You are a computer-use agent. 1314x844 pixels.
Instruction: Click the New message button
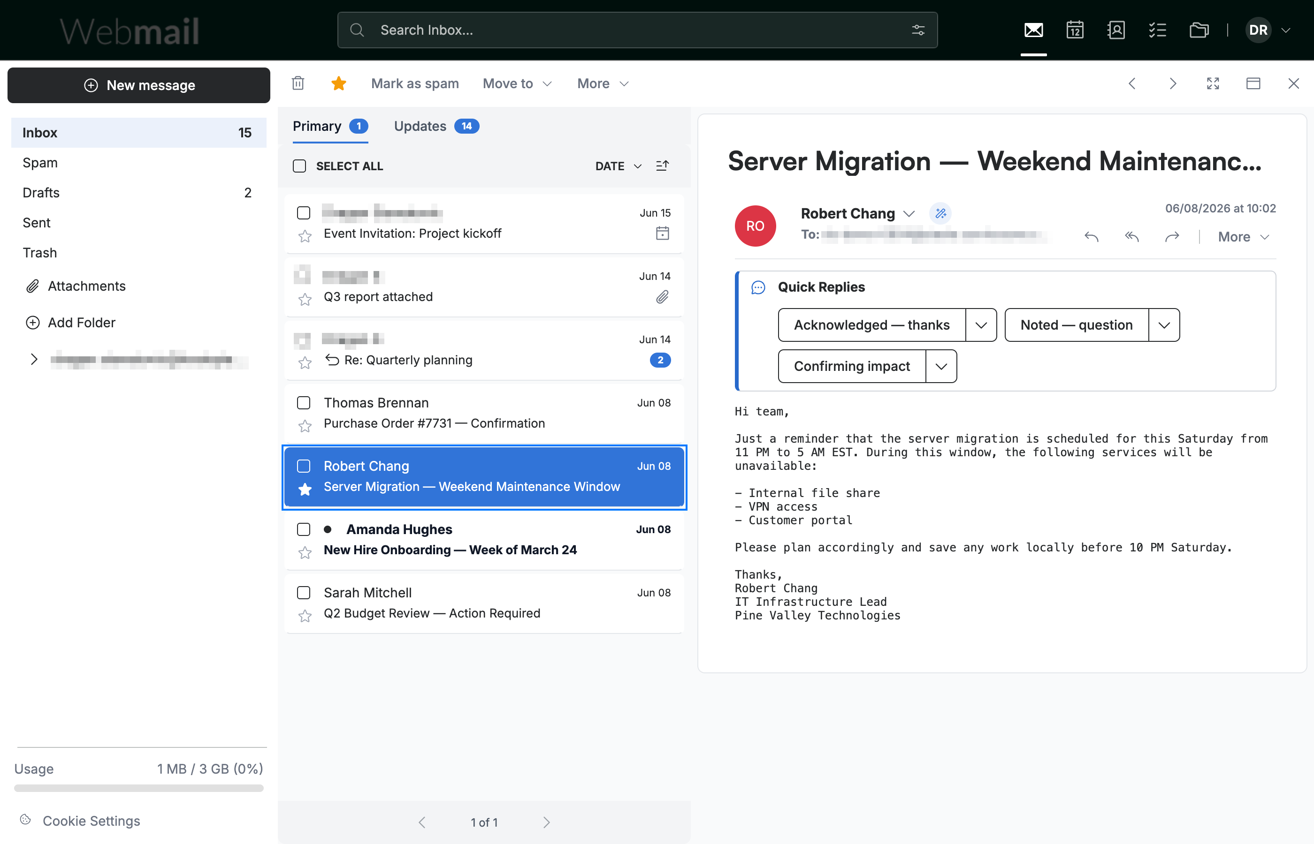tap(139, 85)
